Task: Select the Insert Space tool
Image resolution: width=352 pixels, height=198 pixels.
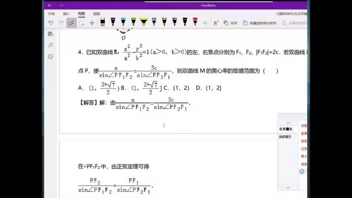Action: [92, 23]
